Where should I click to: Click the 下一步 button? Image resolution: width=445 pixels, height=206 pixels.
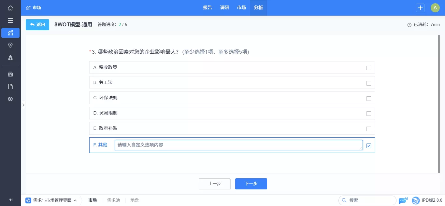(251, 184)
